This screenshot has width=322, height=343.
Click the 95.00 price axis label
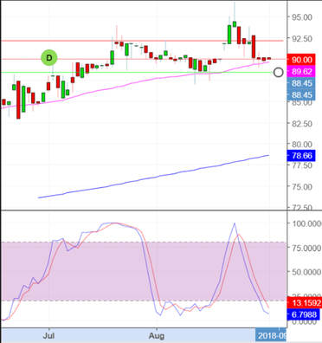point(300,17)
